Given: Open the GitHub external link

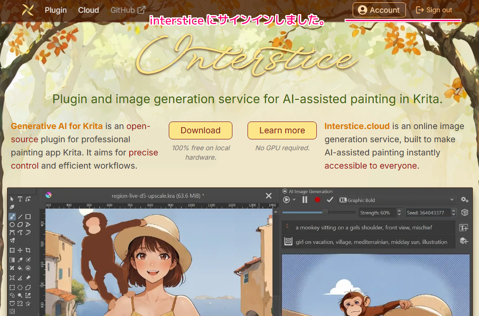Looking at the screenshot, I should click(x=128, y=10).
